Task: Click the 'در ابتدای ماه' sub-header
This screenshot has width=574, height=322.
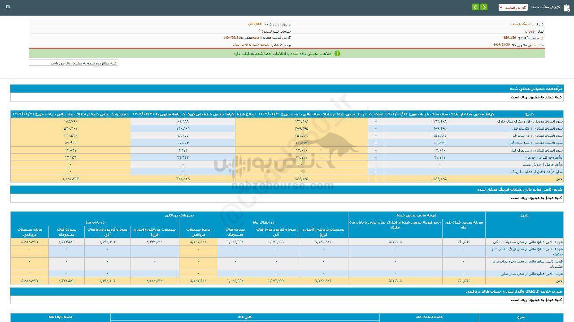Action: 264,222
